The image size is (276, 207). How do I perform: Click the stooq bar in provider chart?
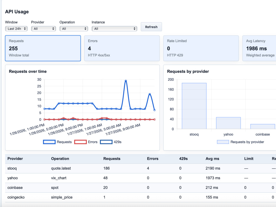coord(194,106)
